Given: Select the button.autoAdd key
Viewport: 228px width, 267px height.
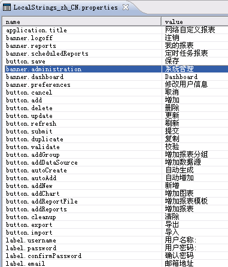Looking at the screenshot, I should click(31, 178).
